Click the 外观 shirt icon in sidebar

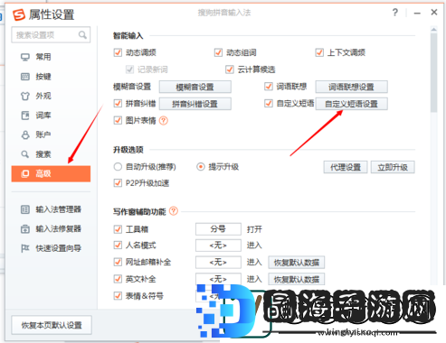pos(25,96)
